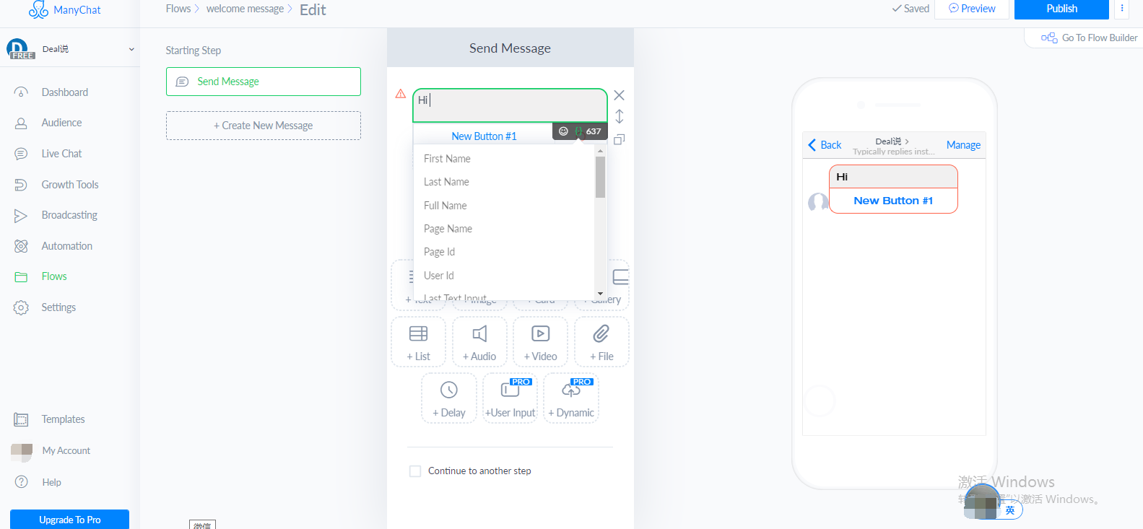Viewport: 1143px width, 529px height.
Task: Open the three-dot menu next to Publish
Action: (1121, 9)
